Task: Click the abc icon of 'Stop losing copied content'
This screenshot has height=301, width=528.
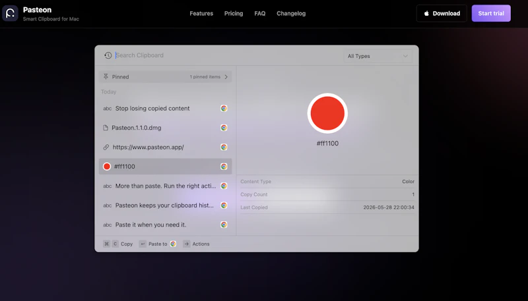Action: (108, 109)
